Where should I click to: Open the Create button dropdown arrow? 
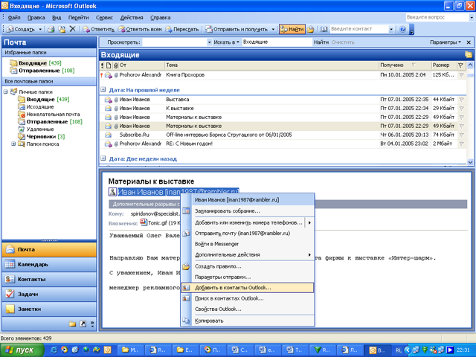coord(40,29)
